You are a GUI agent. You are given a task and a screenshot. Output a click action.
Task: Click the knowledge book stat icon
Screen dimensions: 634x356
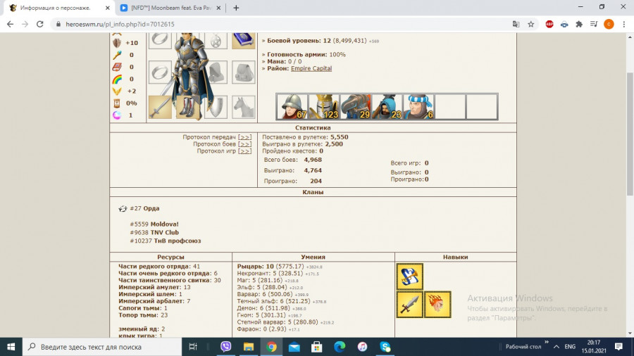pos(117,67)
